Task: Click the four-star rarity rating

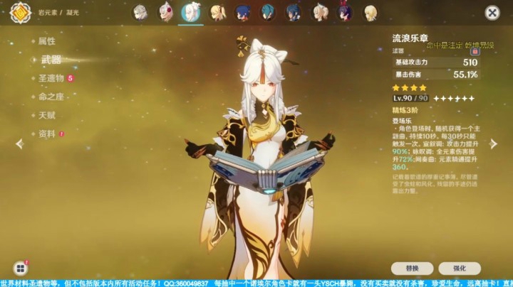Action: point(409,87)
